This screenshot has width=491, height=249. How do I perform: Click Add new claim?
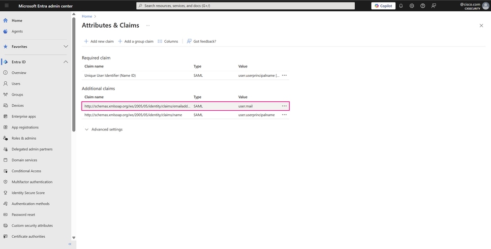[x=98, y=41]
